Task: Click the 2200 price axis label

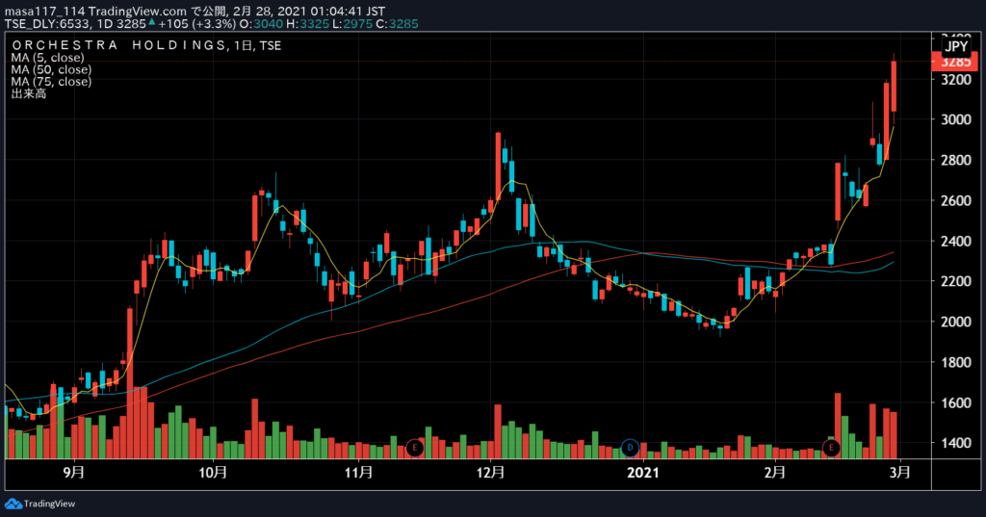Action: 956,281
